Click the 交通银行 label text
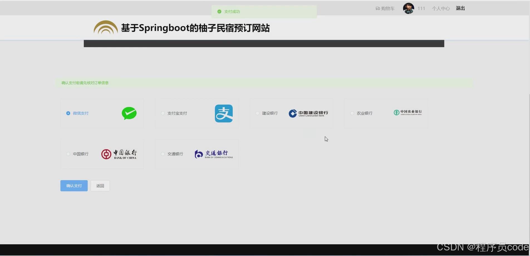This screenshot has height=256, width=530. (175, 154)
